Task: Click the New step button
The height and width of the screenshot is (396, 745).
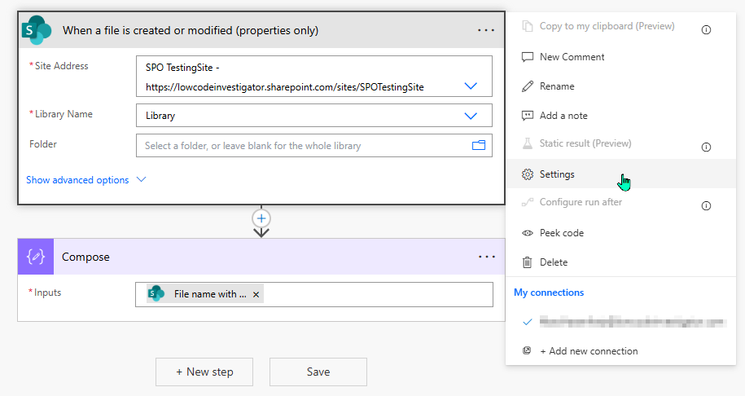Action: (204, 372)
